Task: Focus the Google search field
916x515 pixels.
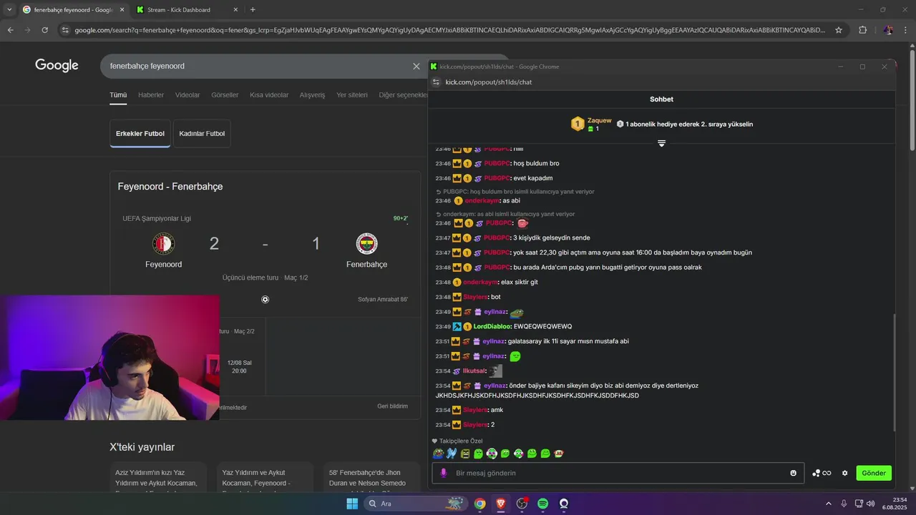Action: tap(258, 66)
